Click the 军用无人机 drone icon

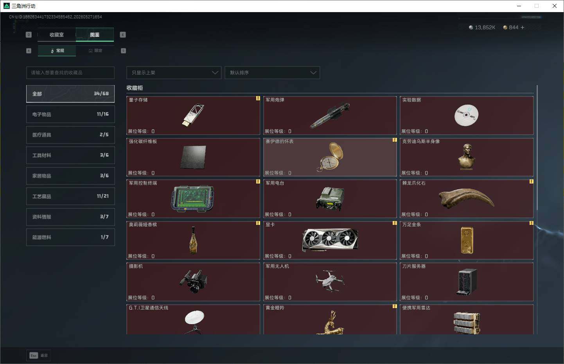pos(330,281)
